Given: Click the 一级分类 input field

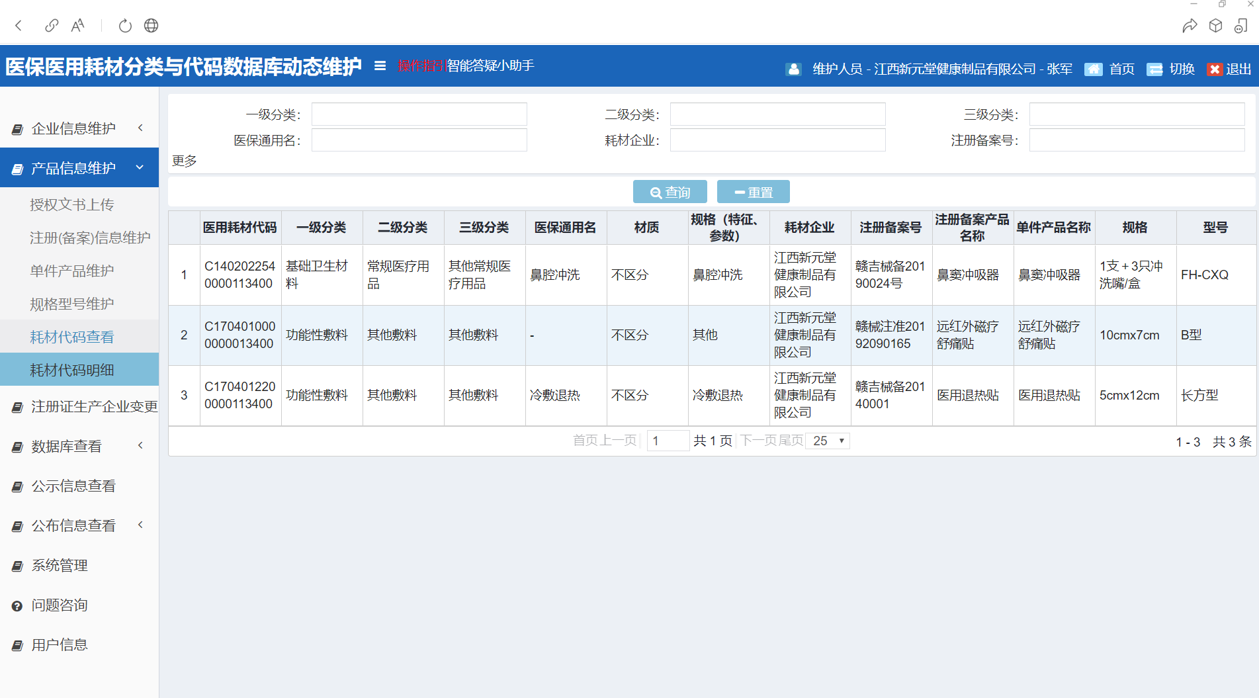Looking at the screenshot, I should (419, 114).
